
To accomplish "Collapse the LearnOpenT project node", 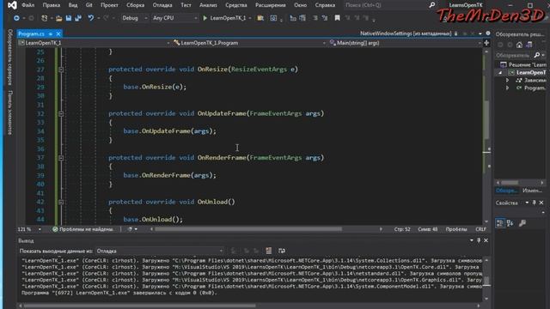I will (x=500, y=72).
